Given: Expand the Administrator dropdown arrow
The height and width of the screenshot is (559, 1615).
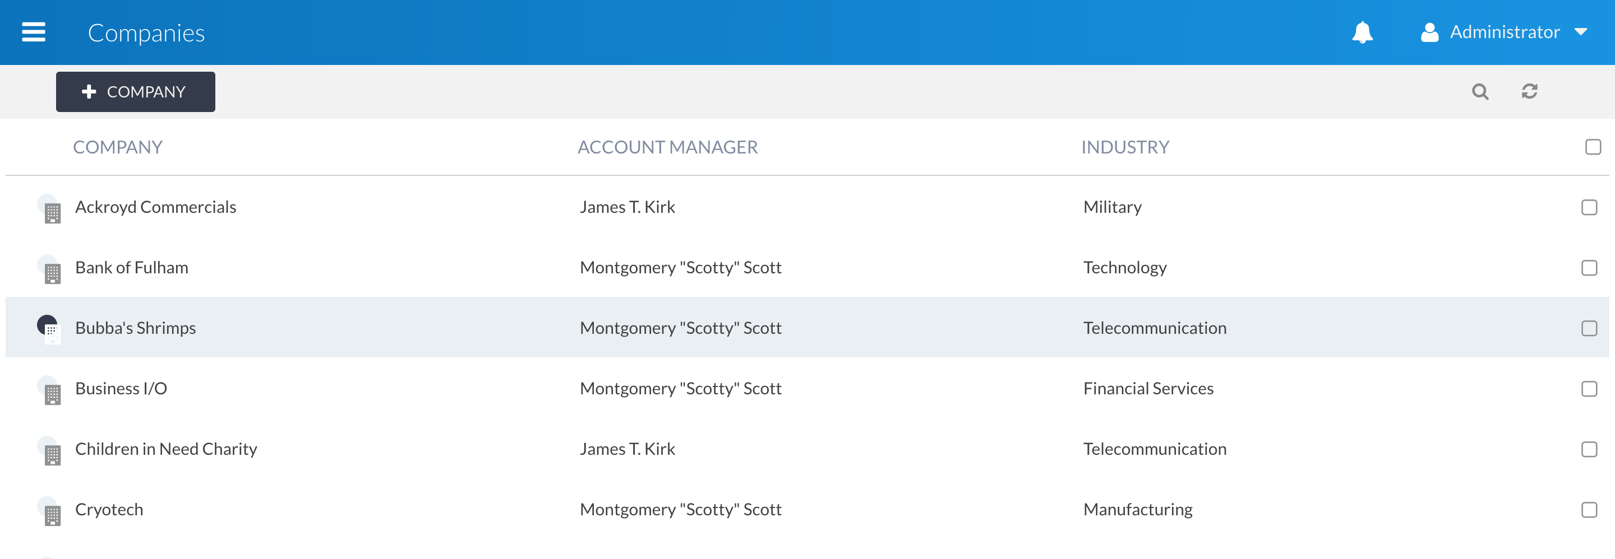Looking at the screenshot, I should pyautogui.click(x=1581, y=32).
